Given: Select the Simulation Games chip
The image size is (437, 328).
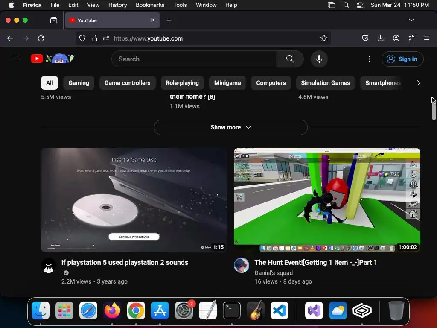Looking at the screenshot, I should (x=326, y=83).
